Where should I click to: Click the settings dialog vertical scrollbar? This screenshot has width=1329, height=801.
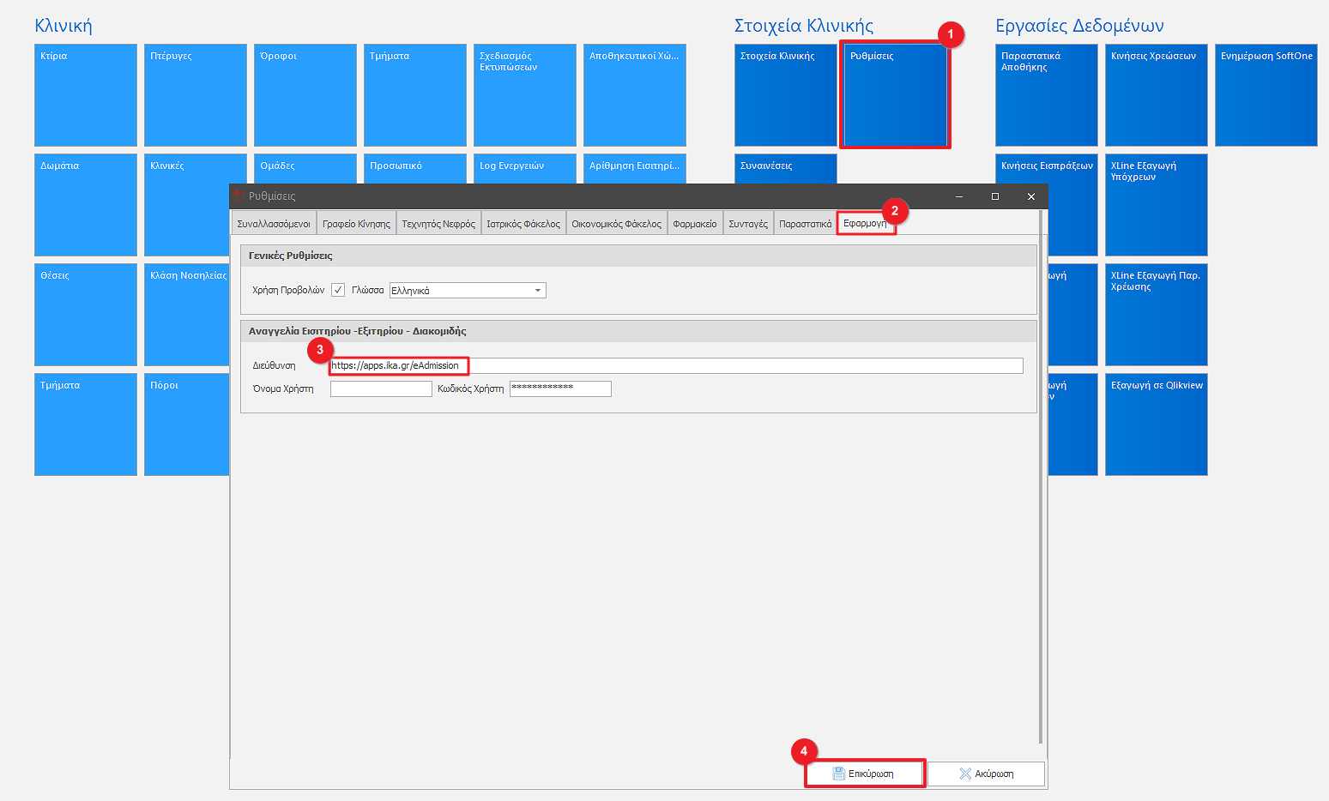[1041, 480]
